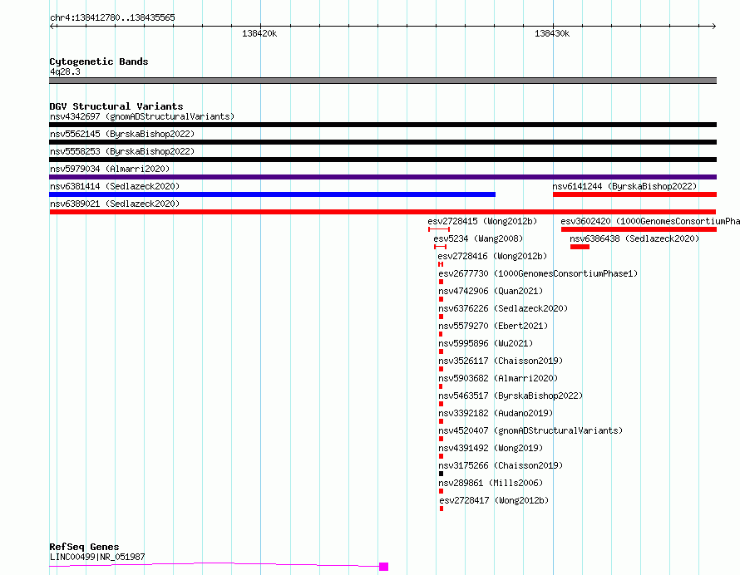
Task: Click left arrow of coordinate ruler
Action: pos(52,27)
